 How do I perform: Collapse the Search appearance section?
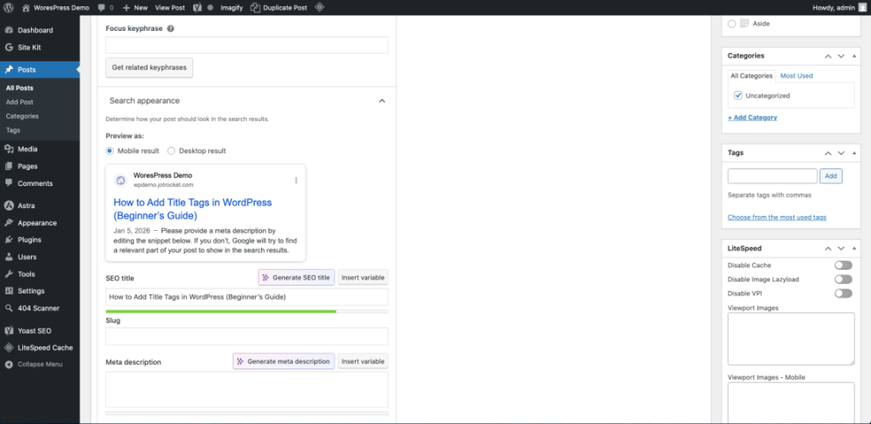pyautogui.click(x=381, y=101)
